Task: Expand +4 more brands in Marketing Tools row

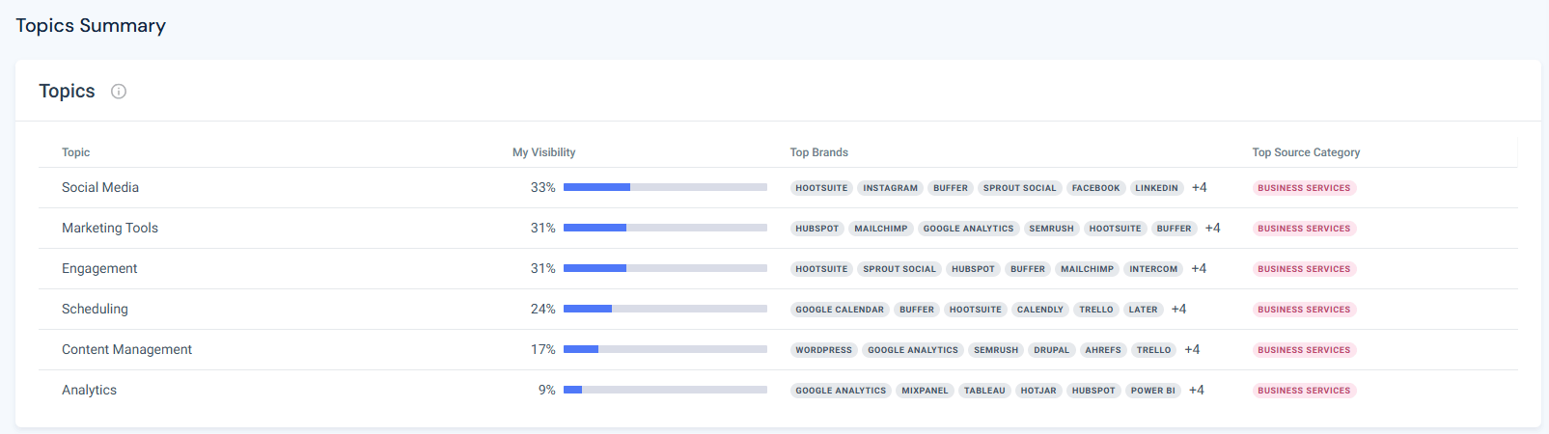Action: (1212, 229)
